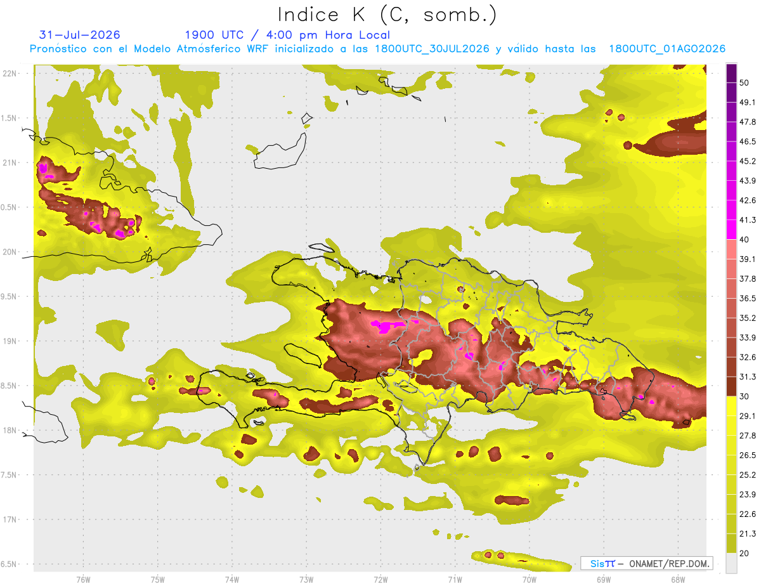Click the "18N" latitude label

click(x=10, y=430)
